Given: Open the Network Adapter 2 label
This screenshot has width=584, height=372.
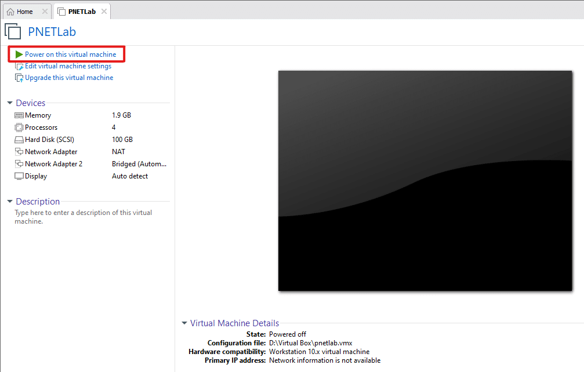Looking at the screenshot, I should (53, 164).
